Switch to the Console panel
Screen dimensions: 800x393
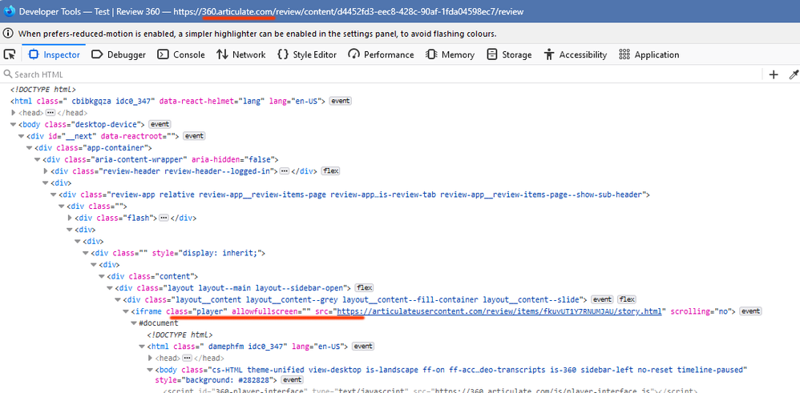(x=181, y=54)
